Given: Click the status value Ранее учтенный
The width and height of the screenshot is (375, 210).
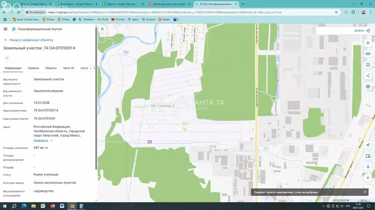Looking at the screenshot, I should click(46, 175).
